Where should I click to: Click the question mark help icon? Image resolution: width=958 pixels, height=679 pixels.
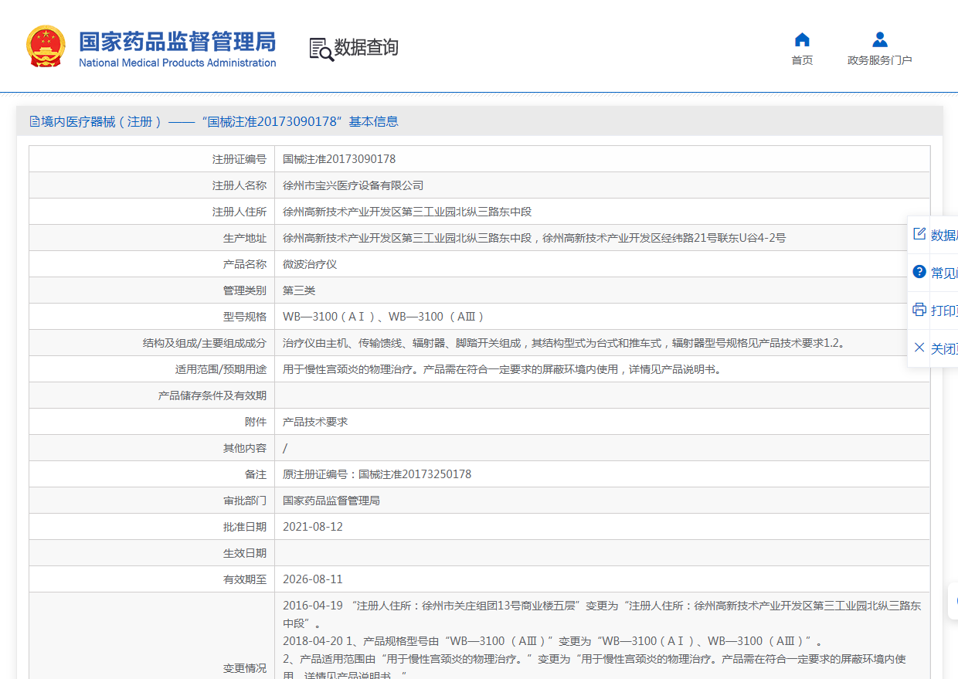pos(919,272)
